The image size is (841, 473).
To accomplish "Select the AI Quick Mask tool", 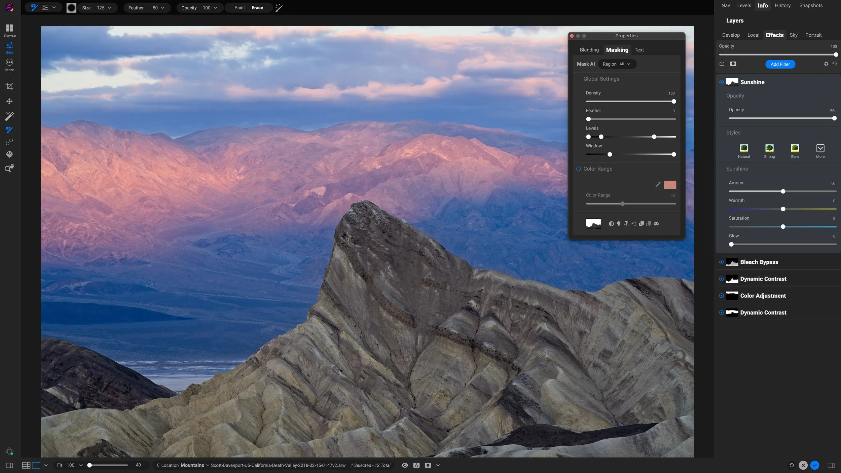I will point(9,116).
